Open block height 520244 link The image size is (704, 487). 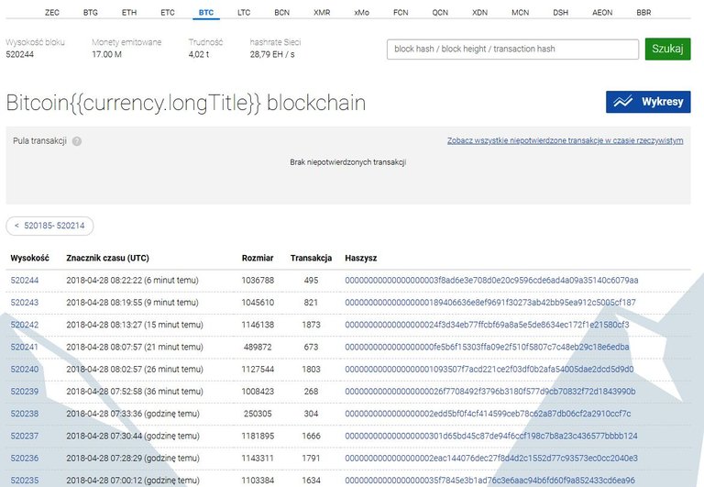(x=25, y=281)
